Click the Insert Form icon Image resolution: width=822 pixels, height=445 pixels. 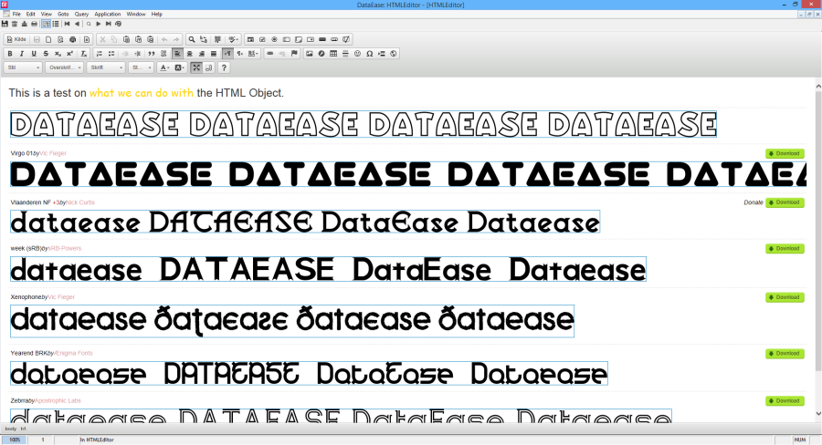pyautogui.click(x=250, y=39)
